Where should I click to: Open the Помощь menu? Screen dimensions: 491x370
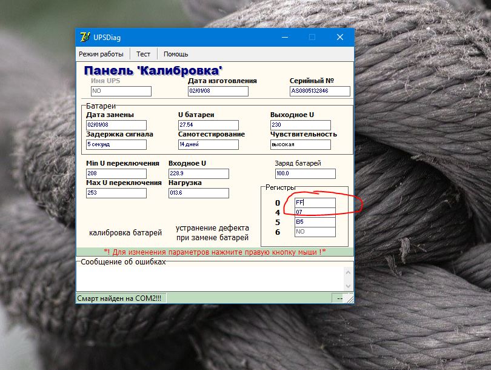coord(176,54)
